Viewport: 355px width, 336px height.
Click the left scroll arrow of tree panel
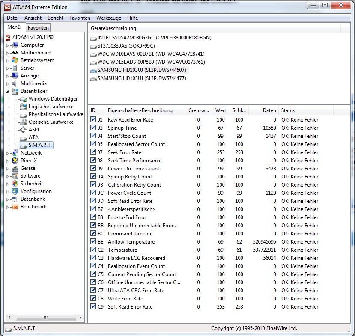pos(9,318)
